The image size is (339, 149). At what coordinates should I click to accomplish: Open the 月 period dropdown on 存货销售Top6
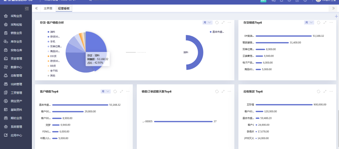[x=309, y=22]
